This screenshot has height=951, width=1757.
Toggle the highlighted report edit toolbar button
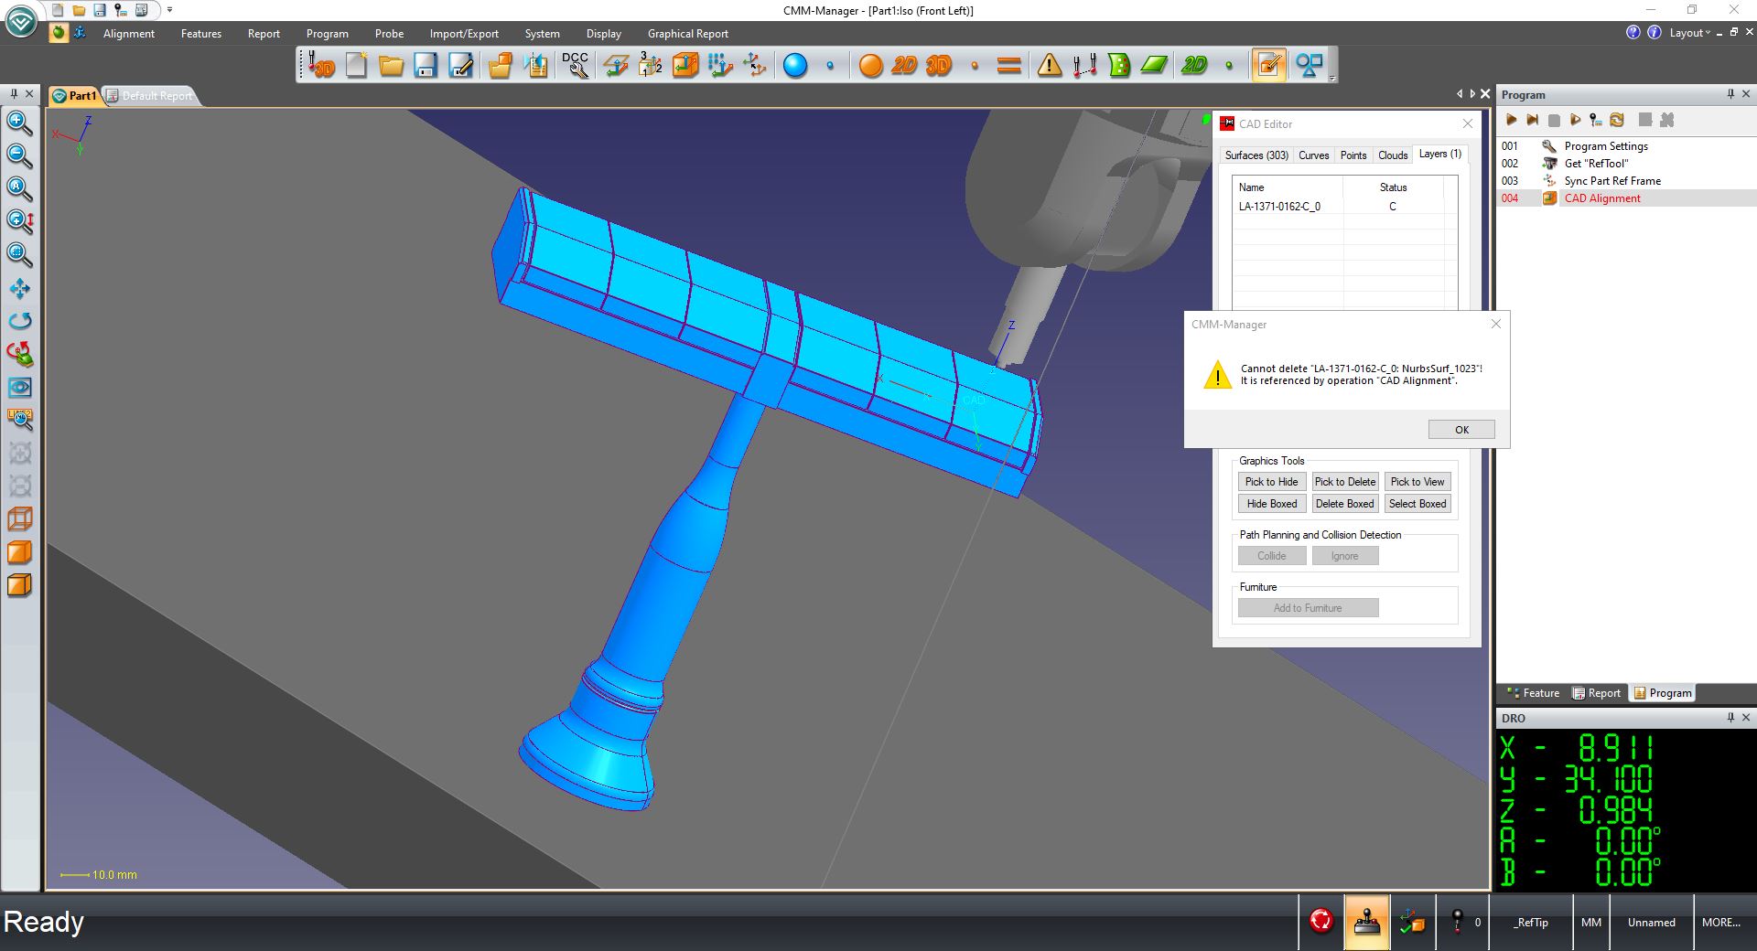point(1268,65)
